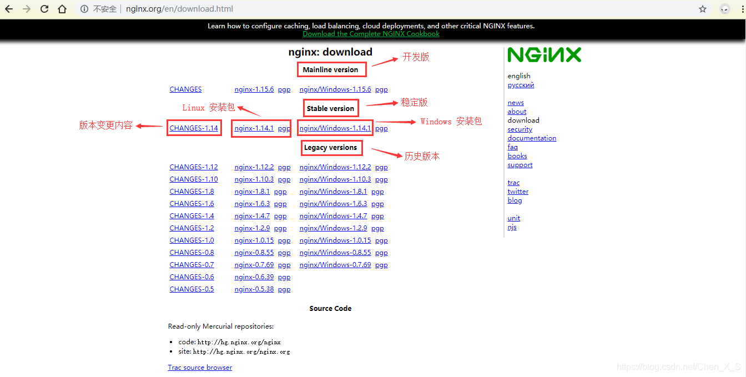Viewport: 746px width, 377px height.
Task: Go back with the browser back arrow
Action: point(9,9)
